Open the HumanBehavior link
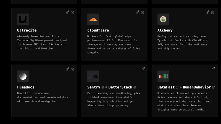Screen dimensions: 221x124 197,87
